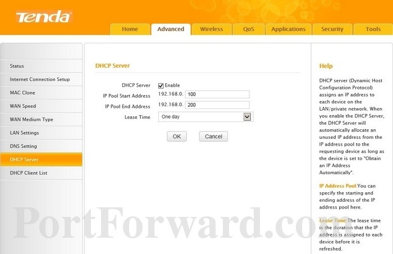Click the Tenda logo

pyautogui.click(x=43, y=17)
